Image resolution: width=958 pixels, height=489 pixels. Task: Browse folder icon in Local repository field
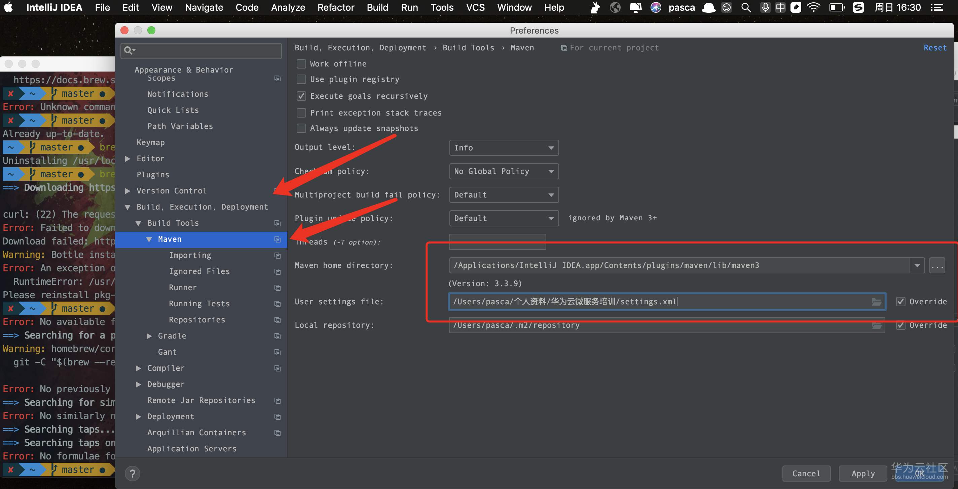(877, 326)
